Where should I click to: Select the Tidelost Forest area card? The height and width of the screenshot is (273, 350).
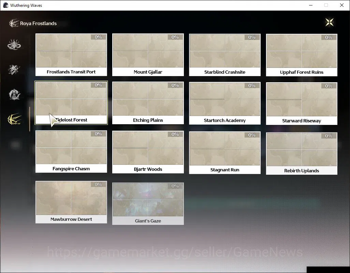pos(71,103)
